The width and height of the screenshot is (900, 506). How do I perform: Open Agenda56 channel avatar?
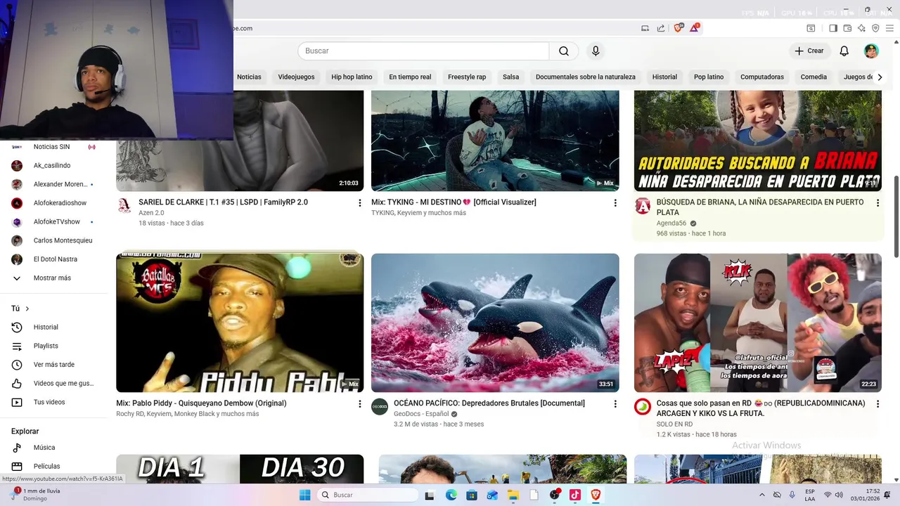point(643,206)
